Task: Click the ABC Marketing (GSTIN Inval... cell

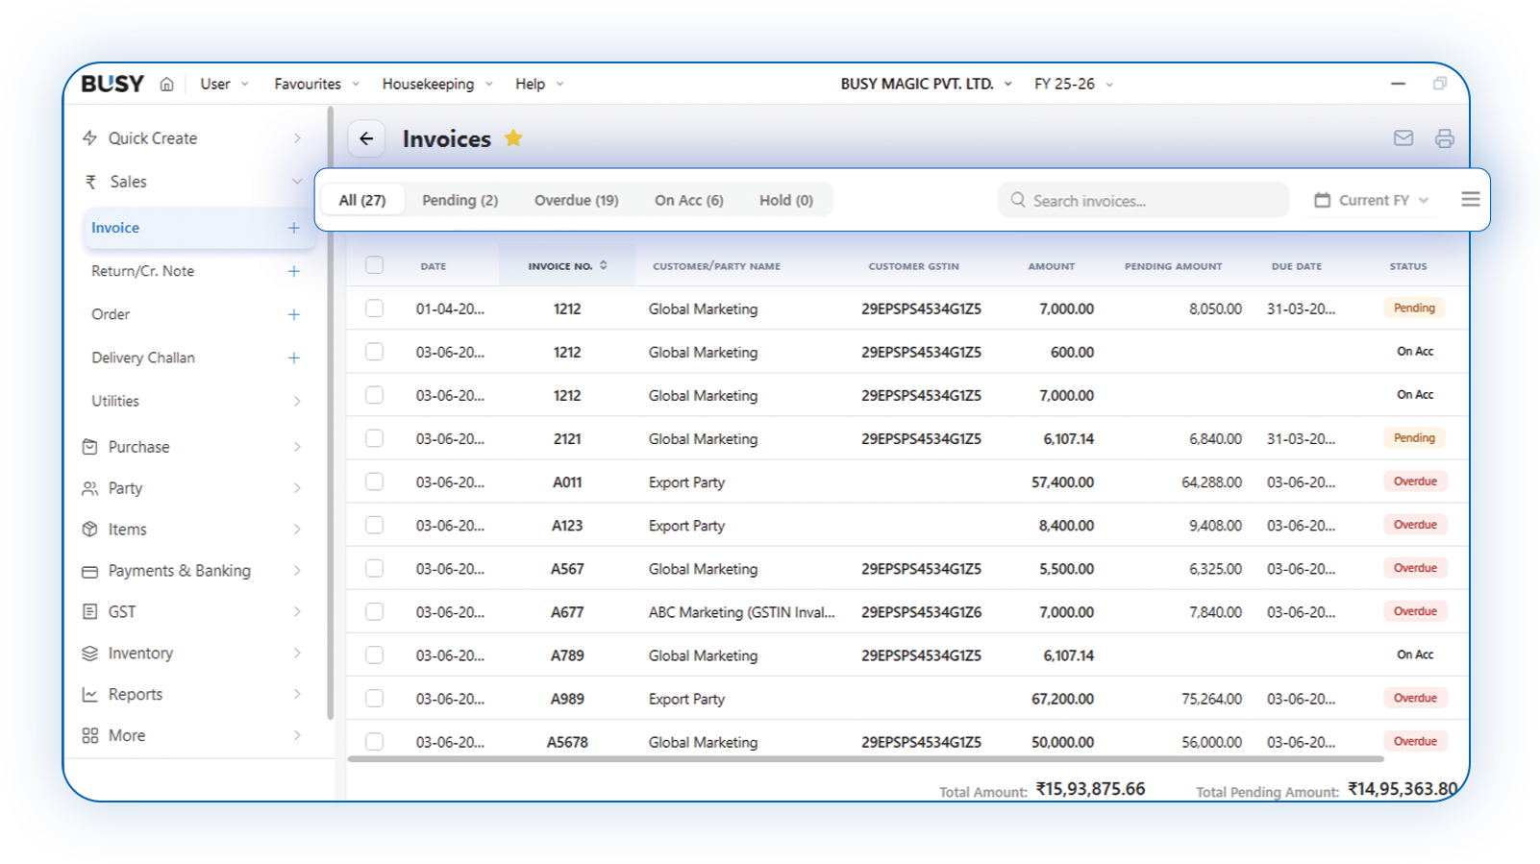Action: click(741, 612)
